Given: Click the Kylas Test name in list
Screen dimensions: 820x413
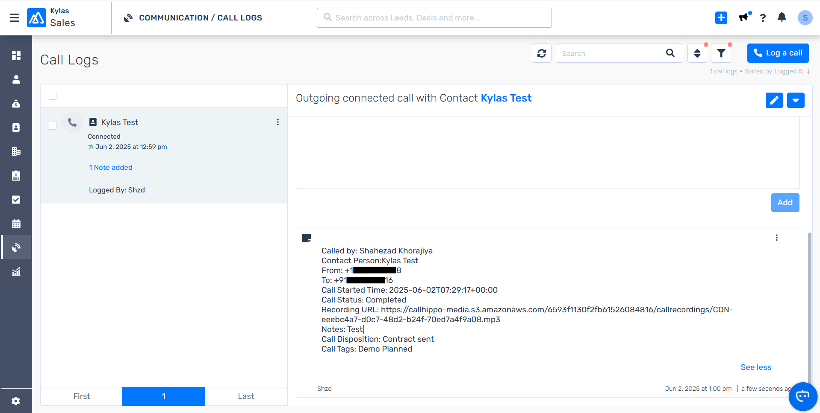Looking at the screenshot, I should tap(120, 122).
